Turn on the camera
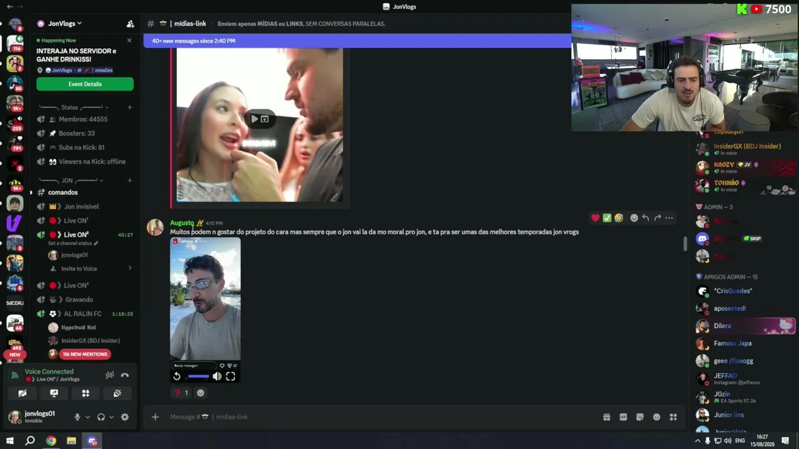Image resolution: width=799 pixels, height=449 pixels. click(x=22, y=393)
